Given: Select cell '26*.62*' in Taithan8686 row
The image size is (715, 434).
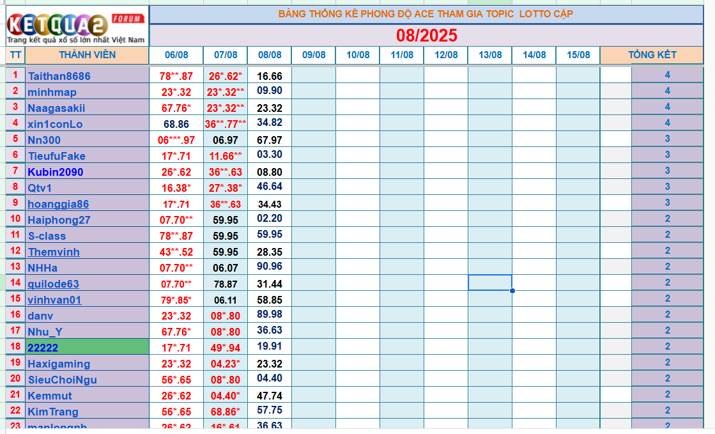Looking at the screenshot, I should click(x=226, y=76).
